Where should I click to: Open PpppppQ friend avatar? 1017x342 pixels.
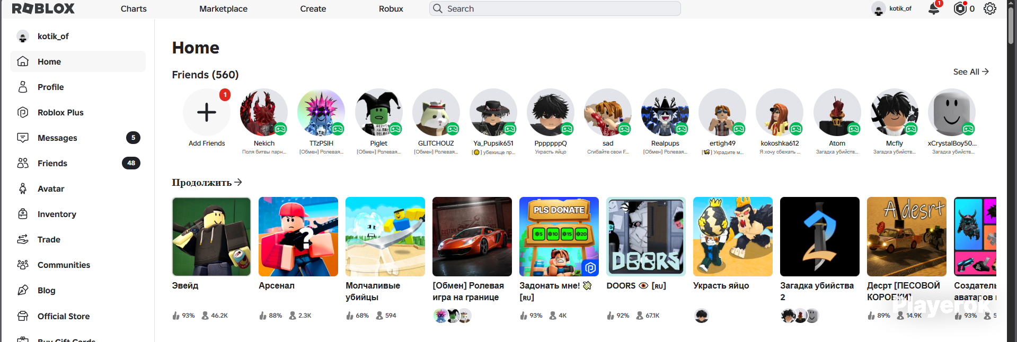[x=551, y=112]
